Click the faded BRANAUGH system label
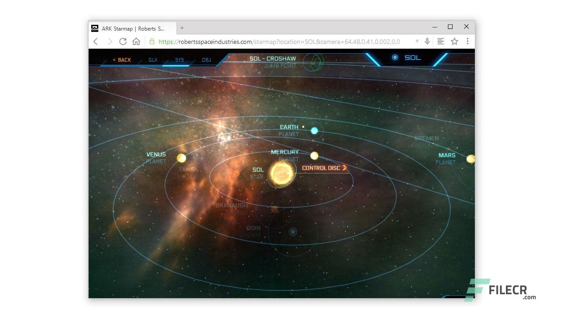This screenshot has height=319, width=567. (232, 206)
